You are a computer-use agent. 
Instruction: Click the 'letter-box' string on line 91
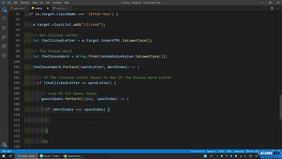(x=99, y=14)
